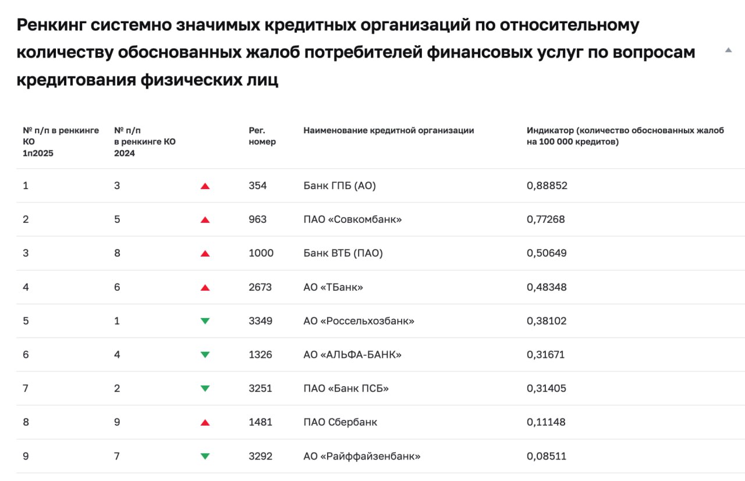Viewport: 745px width, 481px height.
Task: Click the Рег. номер column header
Action: pos(262,136)
